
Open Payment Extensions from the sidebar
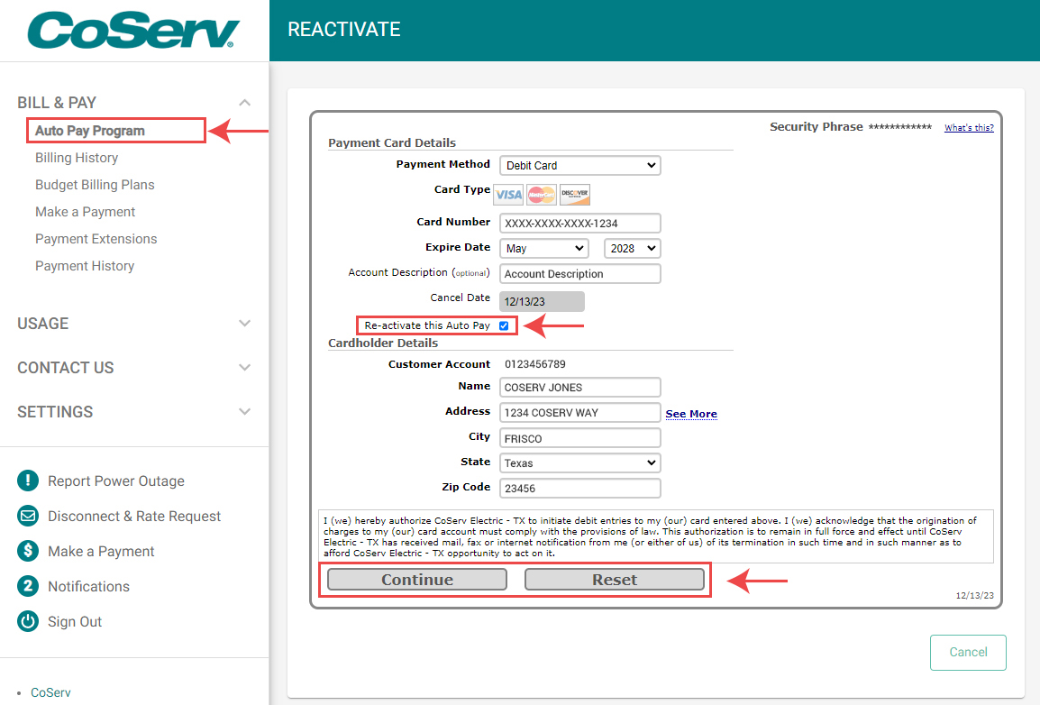(96, 238)
